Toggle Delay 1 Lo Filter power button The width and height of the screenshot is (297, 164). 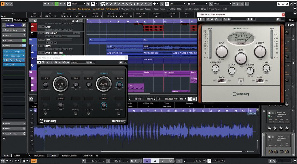45,113
